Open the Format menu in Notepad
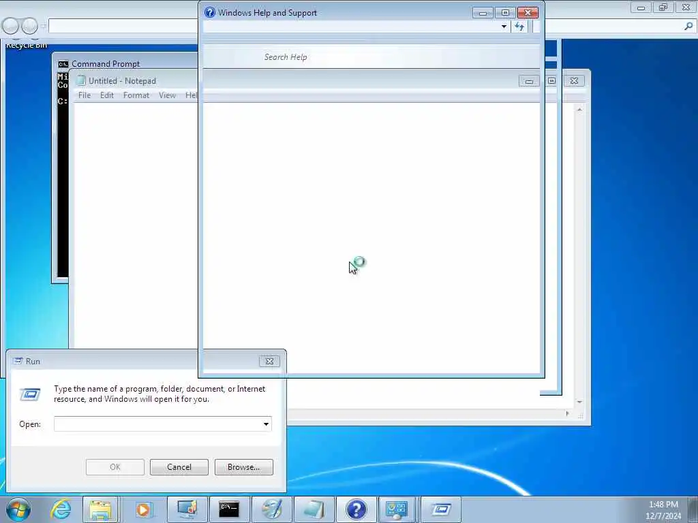The image size is (698, 523). click(136, 95)
